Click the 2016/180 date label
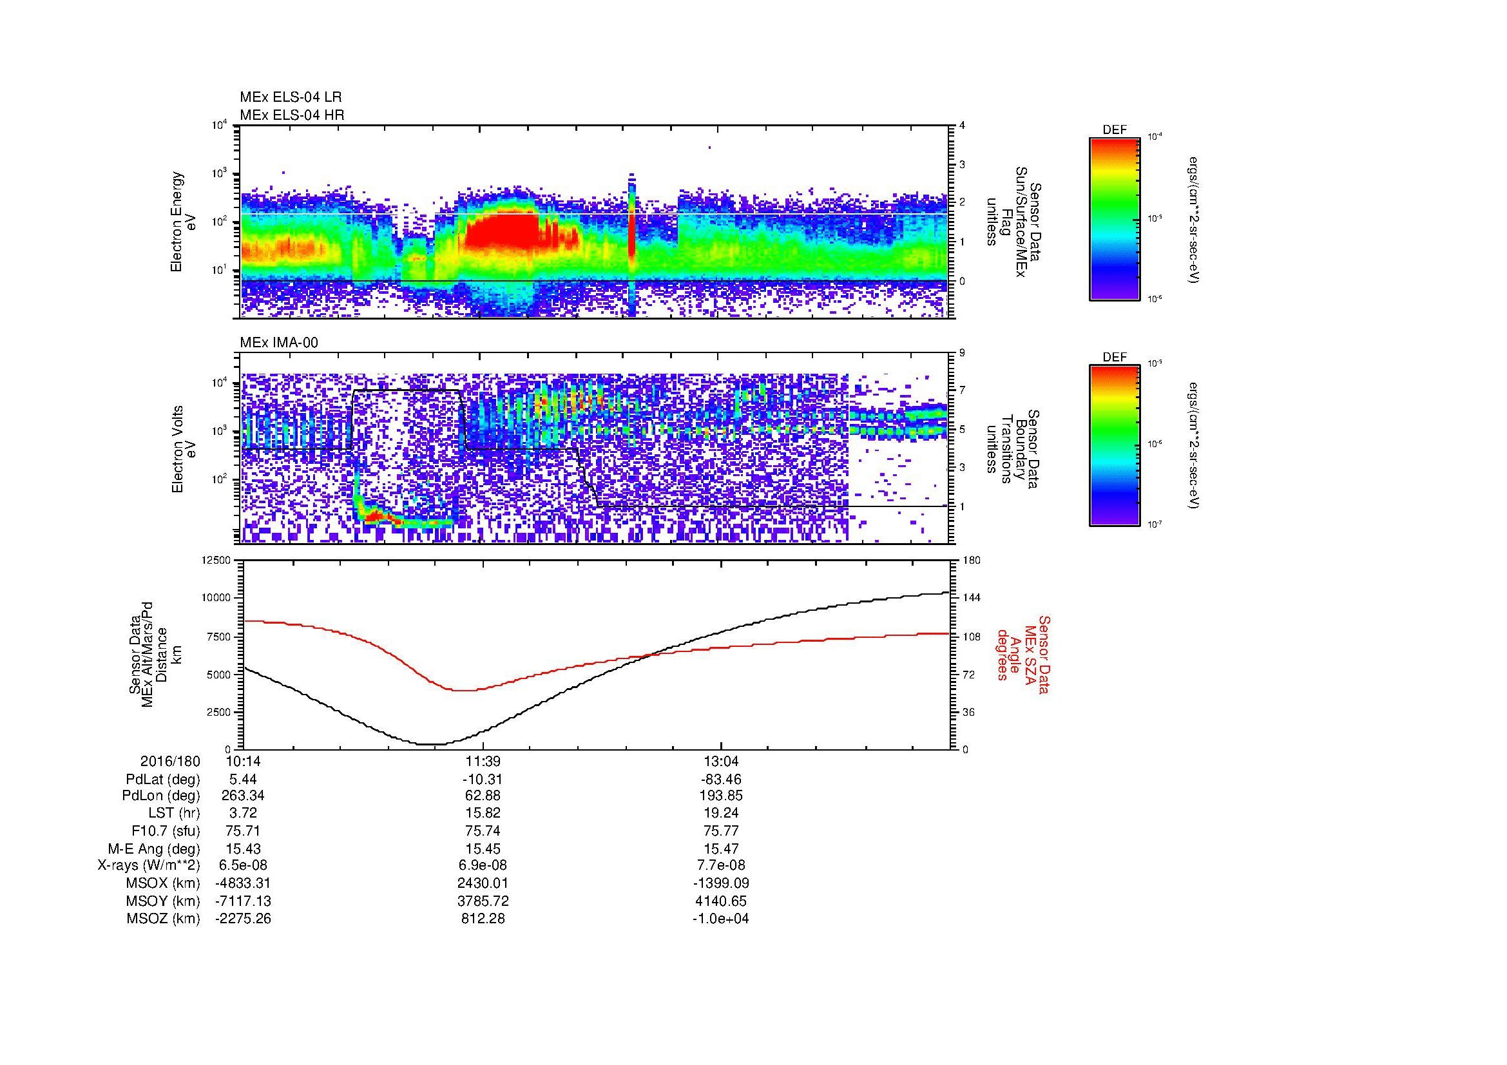Viewport: 1507px width, 1065px height. [x=170, y=761]
